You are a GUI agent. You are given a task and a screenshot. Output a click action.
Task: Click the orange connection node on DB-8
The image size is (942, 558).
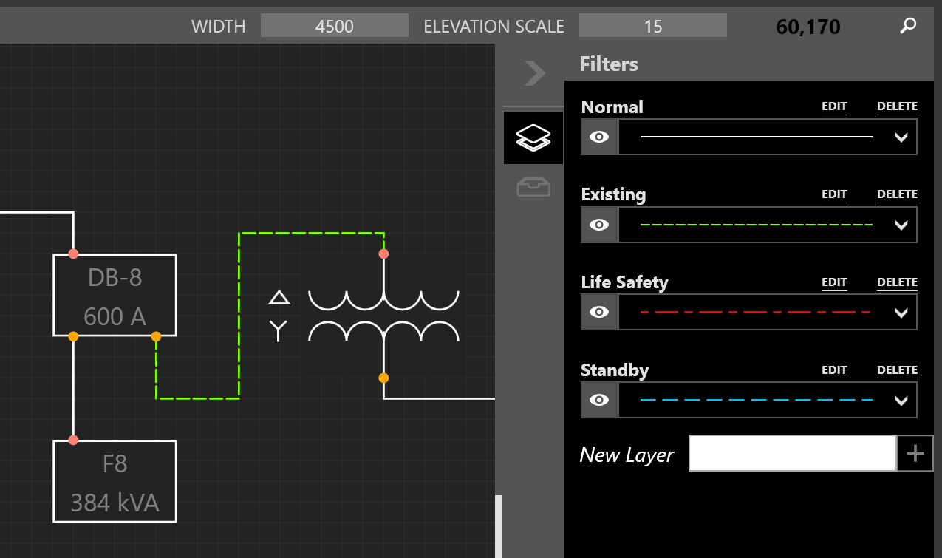(x=156, y=336)
